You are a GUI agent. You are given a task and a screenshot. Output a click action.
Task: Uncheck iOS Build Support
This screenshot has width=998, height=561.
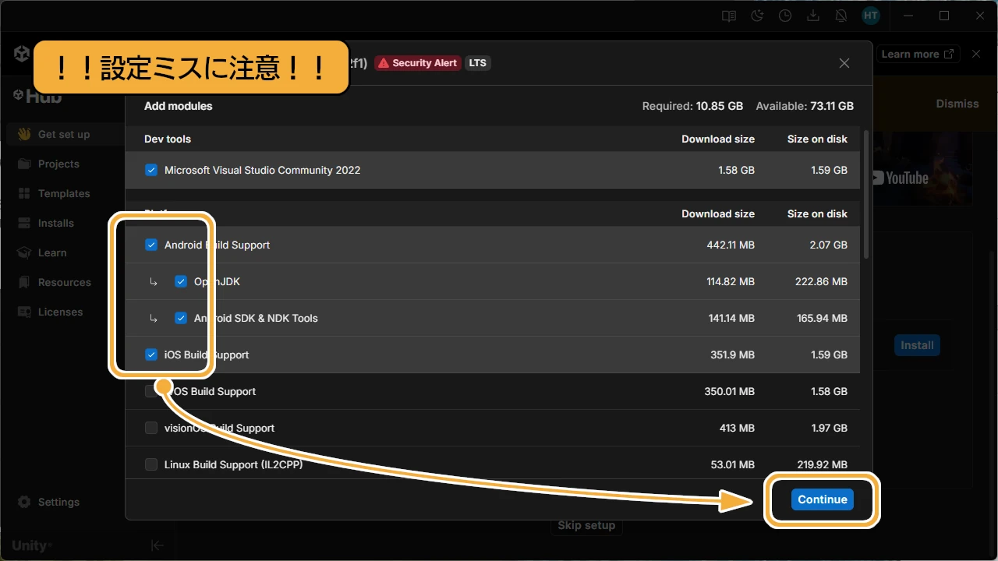[x=151, y=355]
